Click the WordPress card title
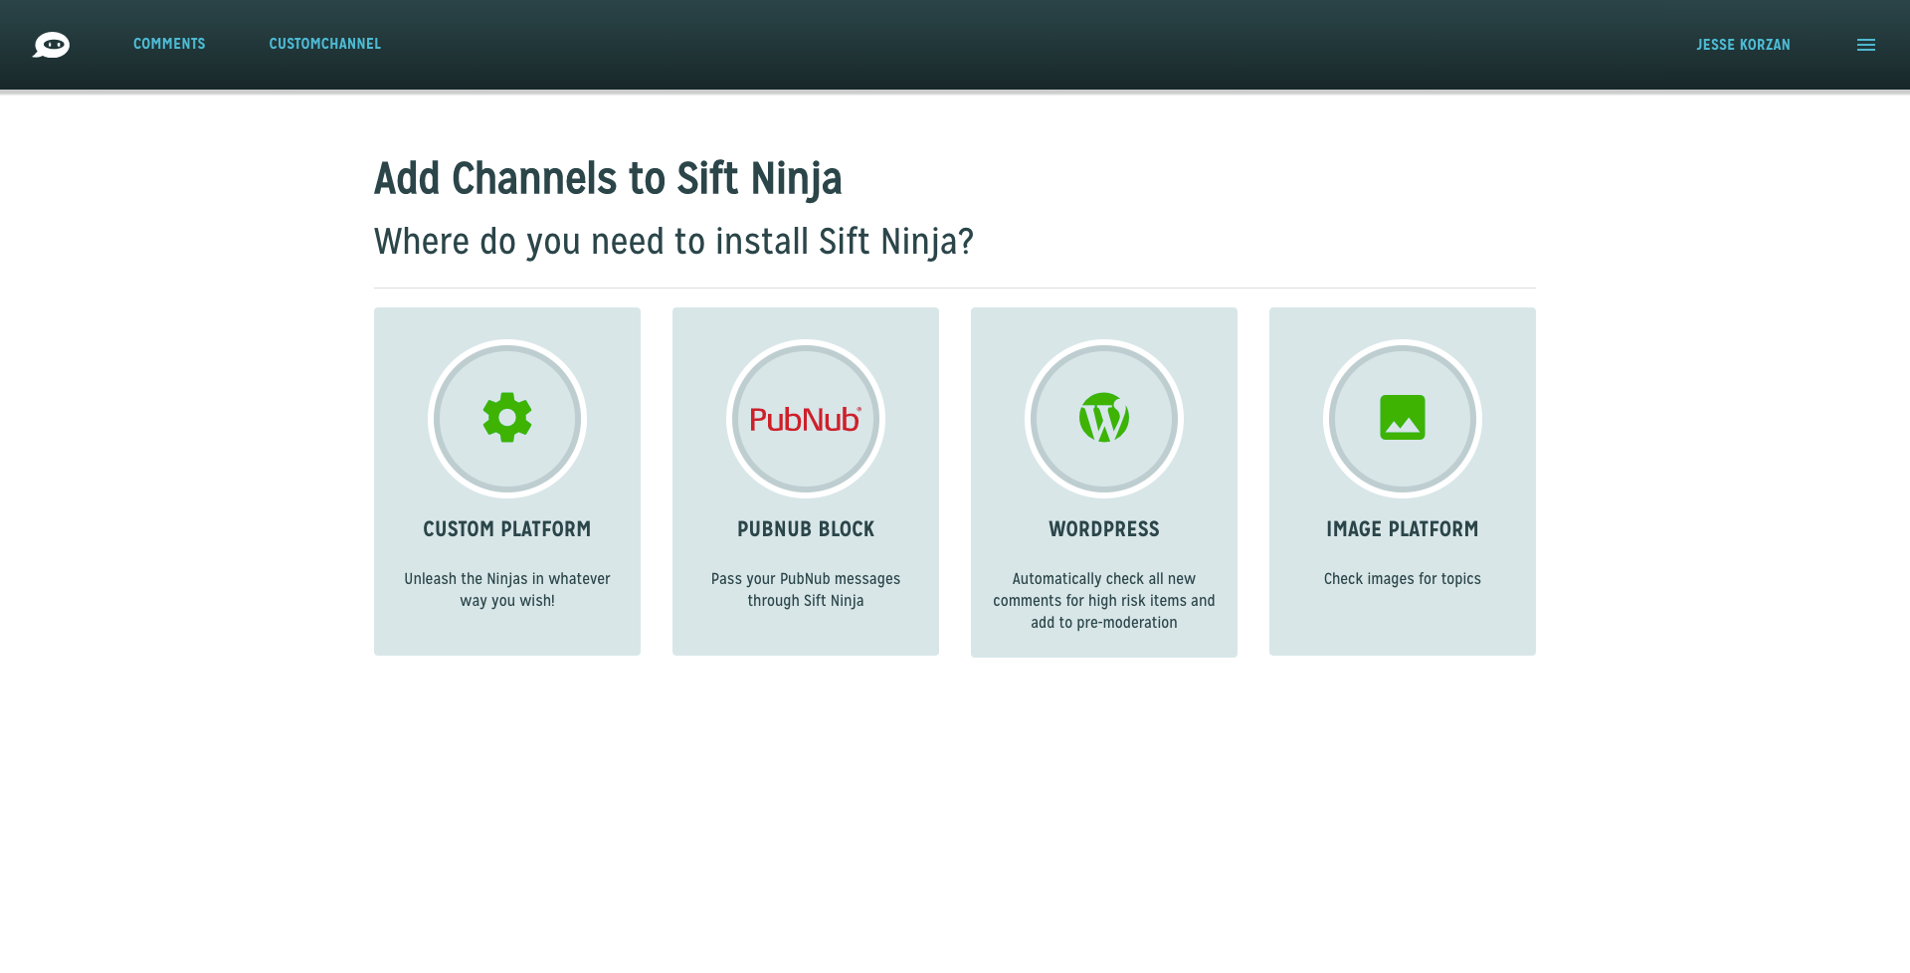Image resolution: width=1910 pixels, height=973 pixels. (1104, 529)
